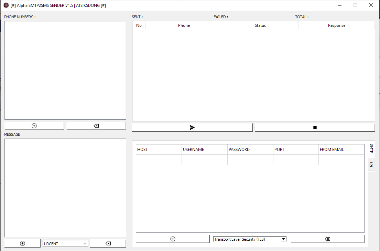Viewport: 380px width, 251px height.
Task: Select the SMTP vertical tab
Action: pyautogui.click(x=371, y=149)
